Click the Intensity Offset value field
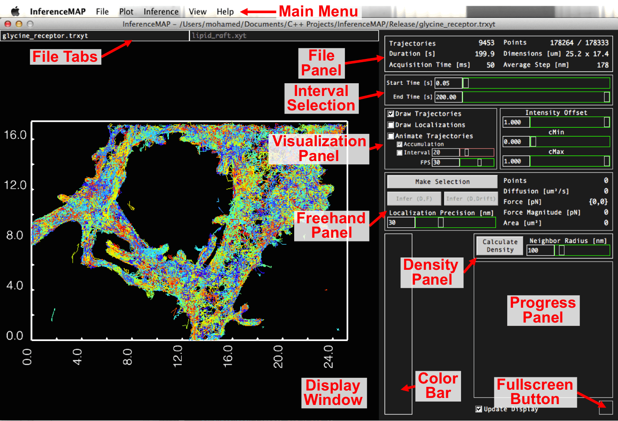The height and width of the screenshot is (421, 618). (516, 122)
